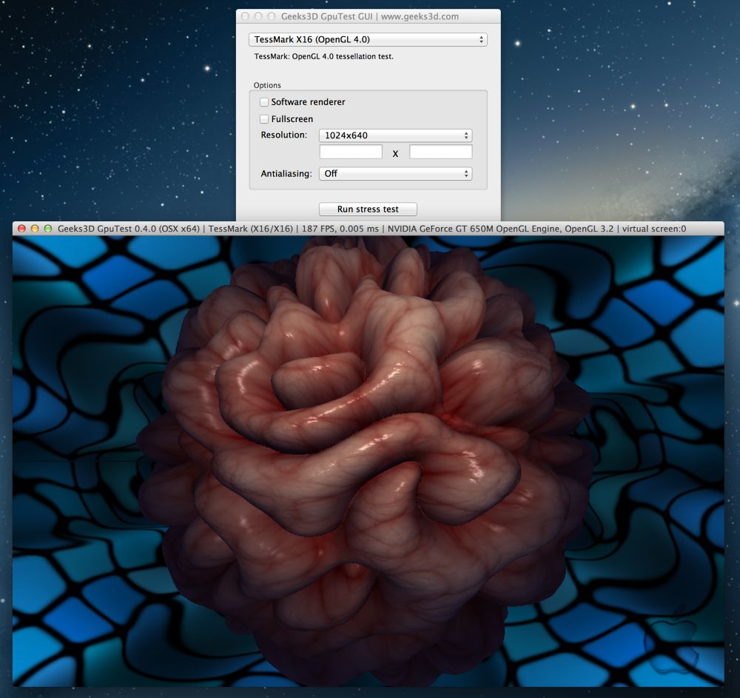Viewport: 740px width, 698px height.
Task: Click the Antialiasing label
Action: click(286, 174)
